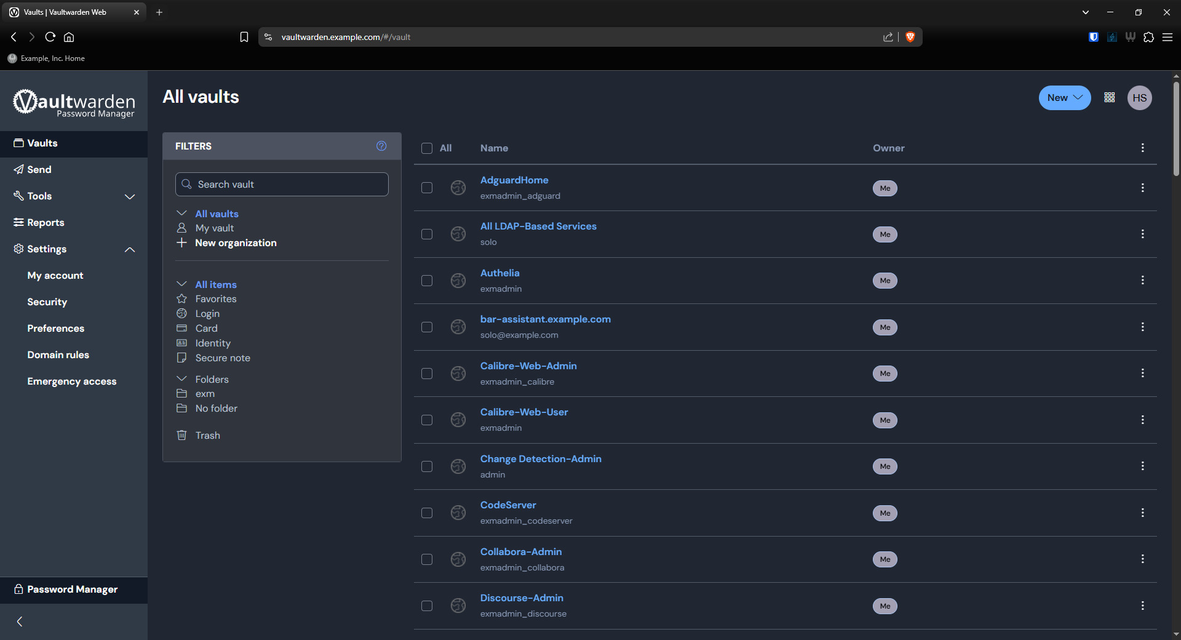This screenshot has width=1181, height=640.
Task: Click the browser reload page icon
Action: click(x=50, y=37)
